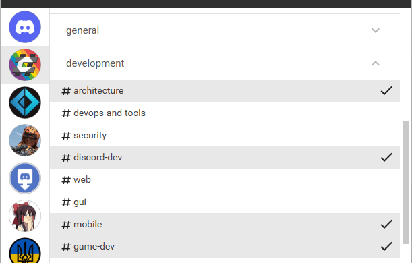Choose the gui channel

(x=225, y=202)
